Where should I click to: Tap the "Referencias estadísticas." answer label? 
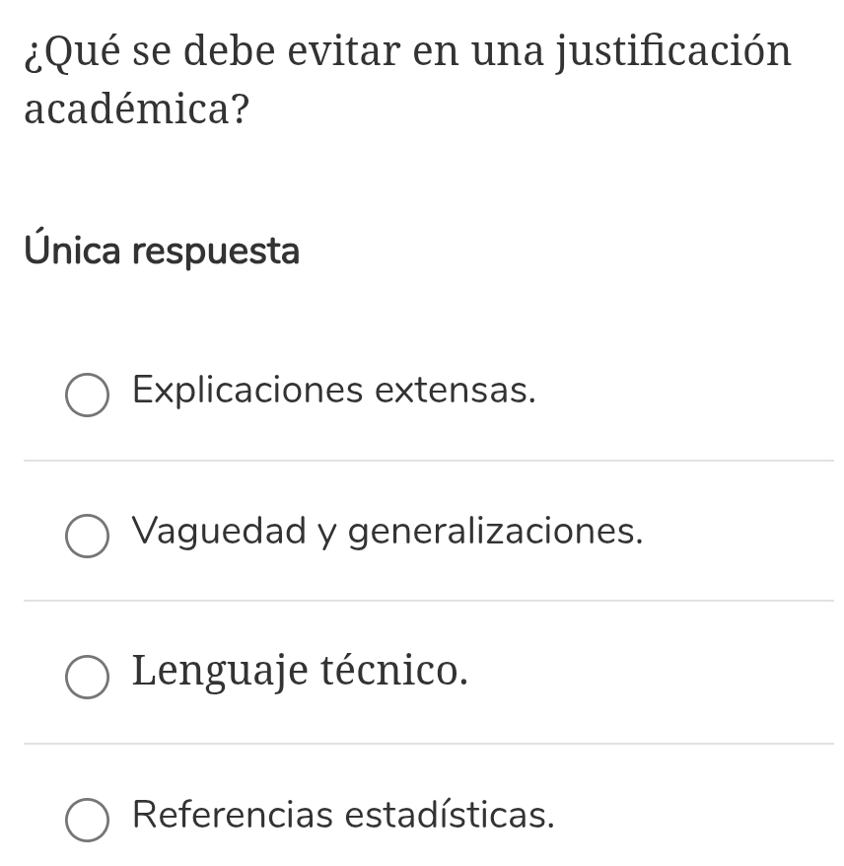pyautogui.click(x=343, y=816)
